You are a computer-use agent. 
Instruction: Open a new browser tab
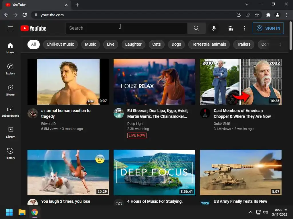coord(77,5)
